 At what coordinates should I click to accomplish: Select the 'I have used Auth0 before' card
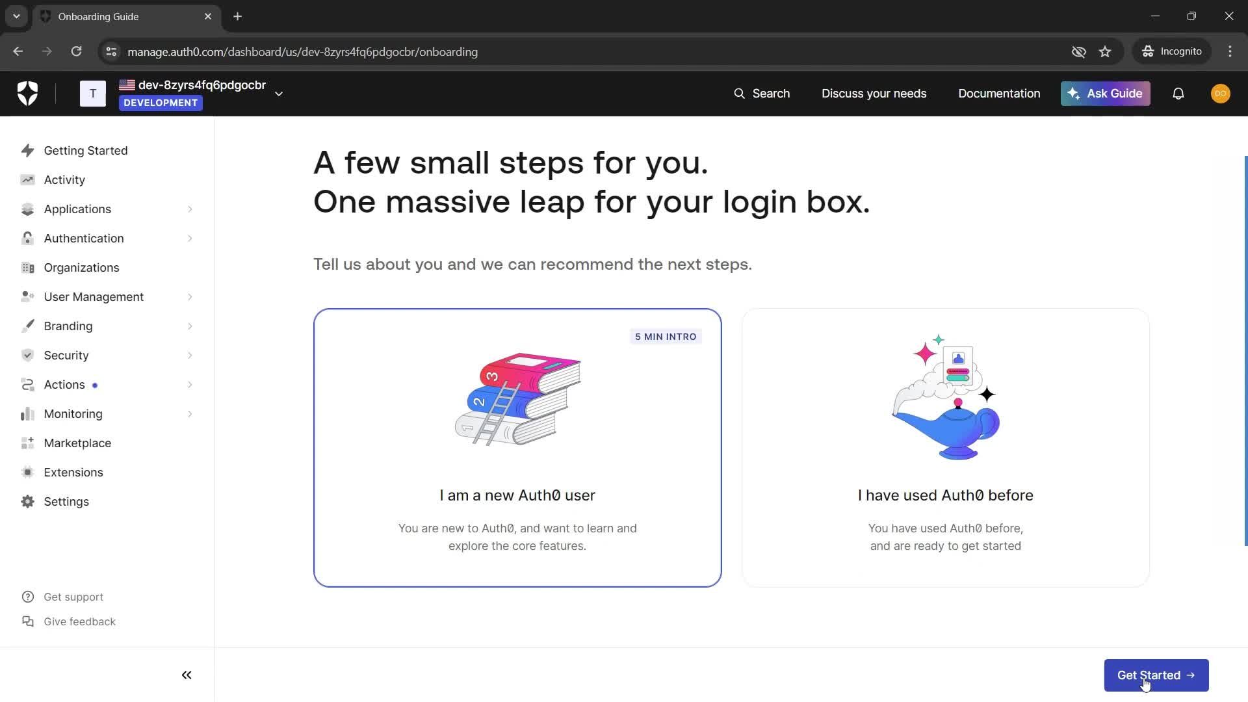(x=946, y=448)
